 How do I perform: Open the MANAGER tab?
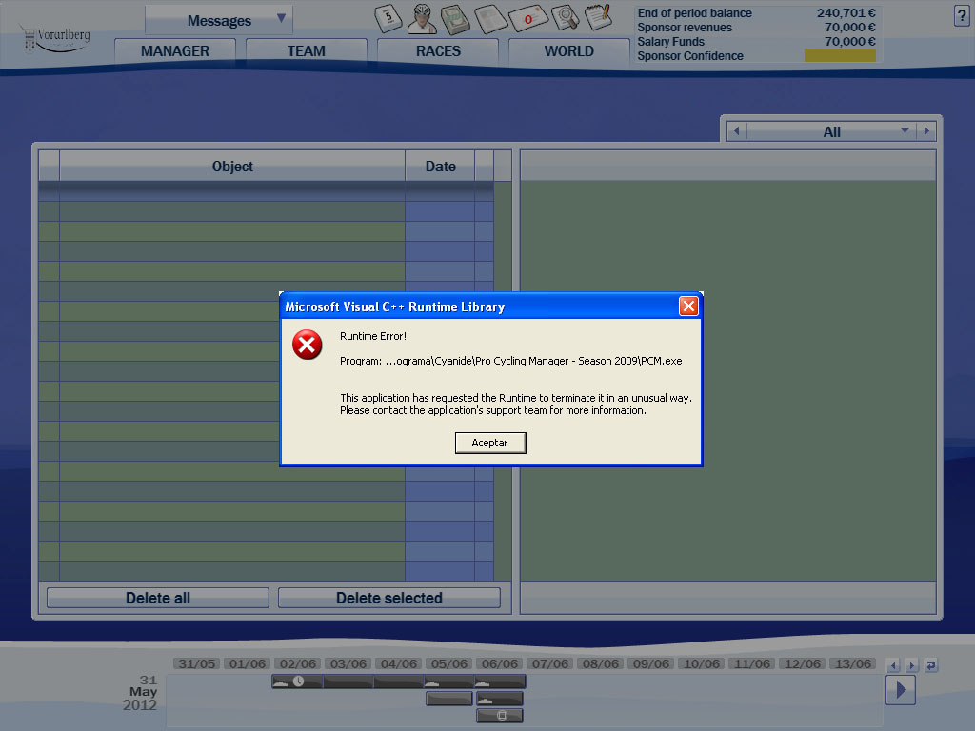[x=175, y=51]
